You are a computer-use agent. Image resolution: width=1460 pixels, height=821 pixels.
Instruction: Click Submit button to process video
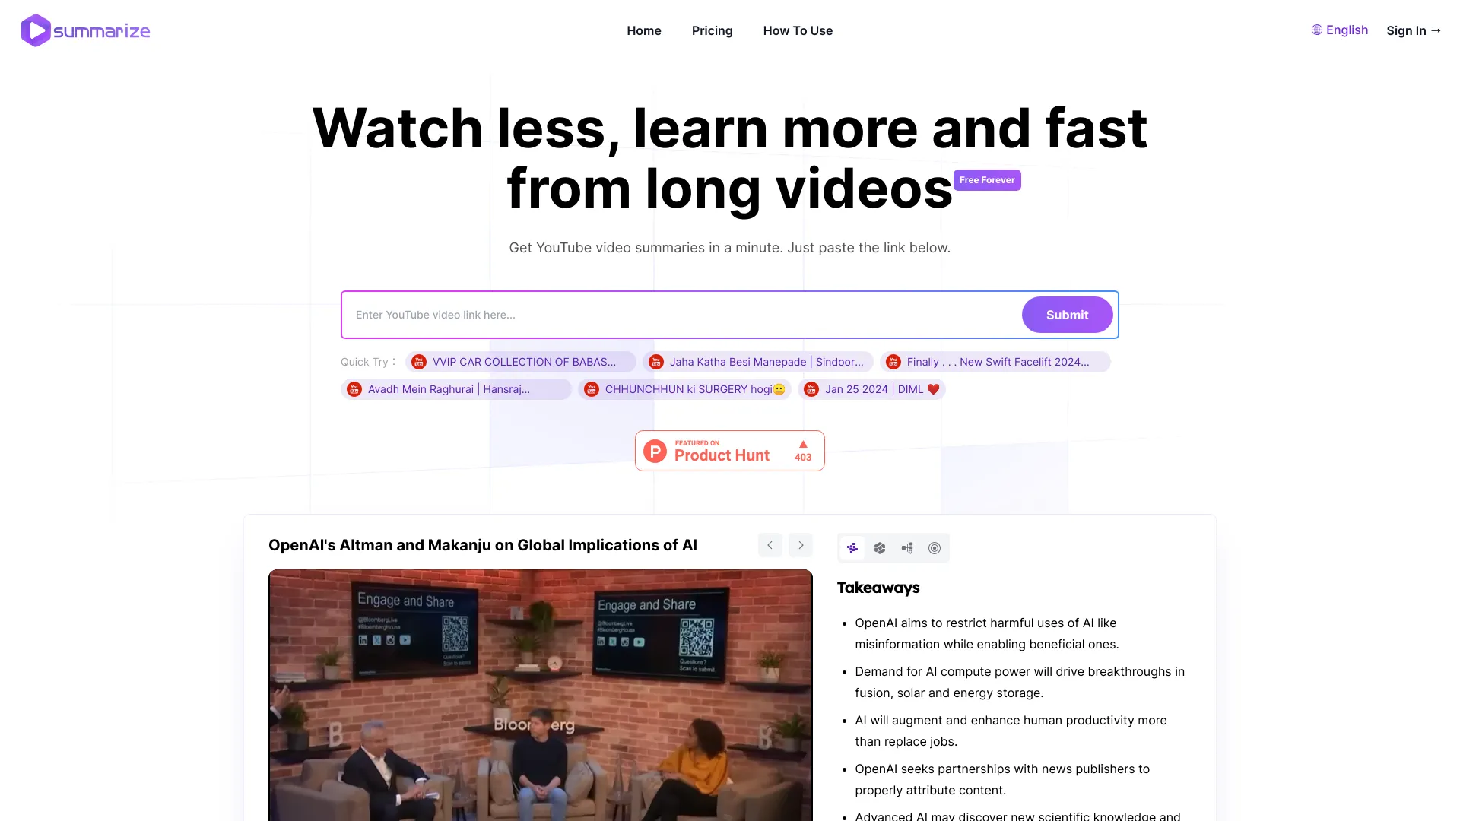click(1067, 314)
